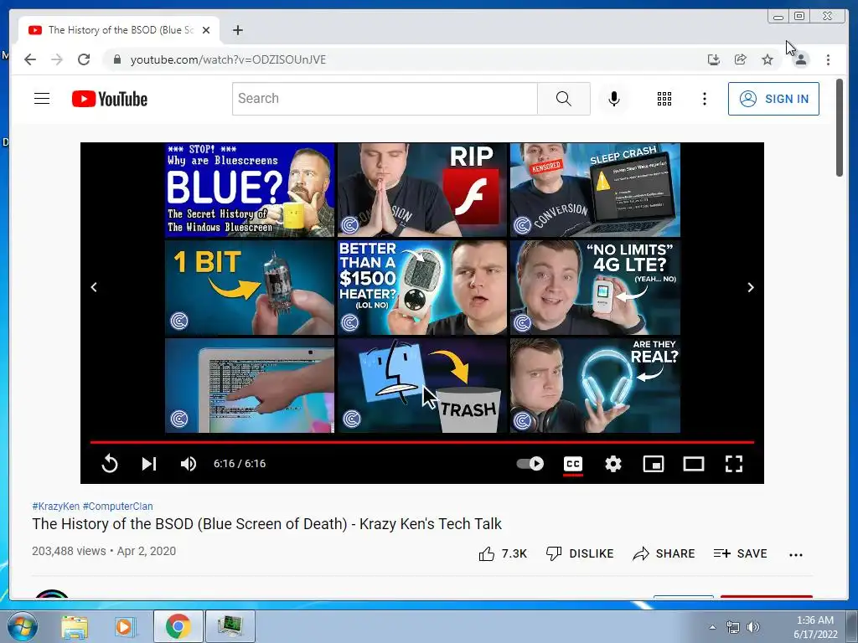Replay the video
Image resolution: width=858 pixels, height=643 pixels.
pos(110,464)
